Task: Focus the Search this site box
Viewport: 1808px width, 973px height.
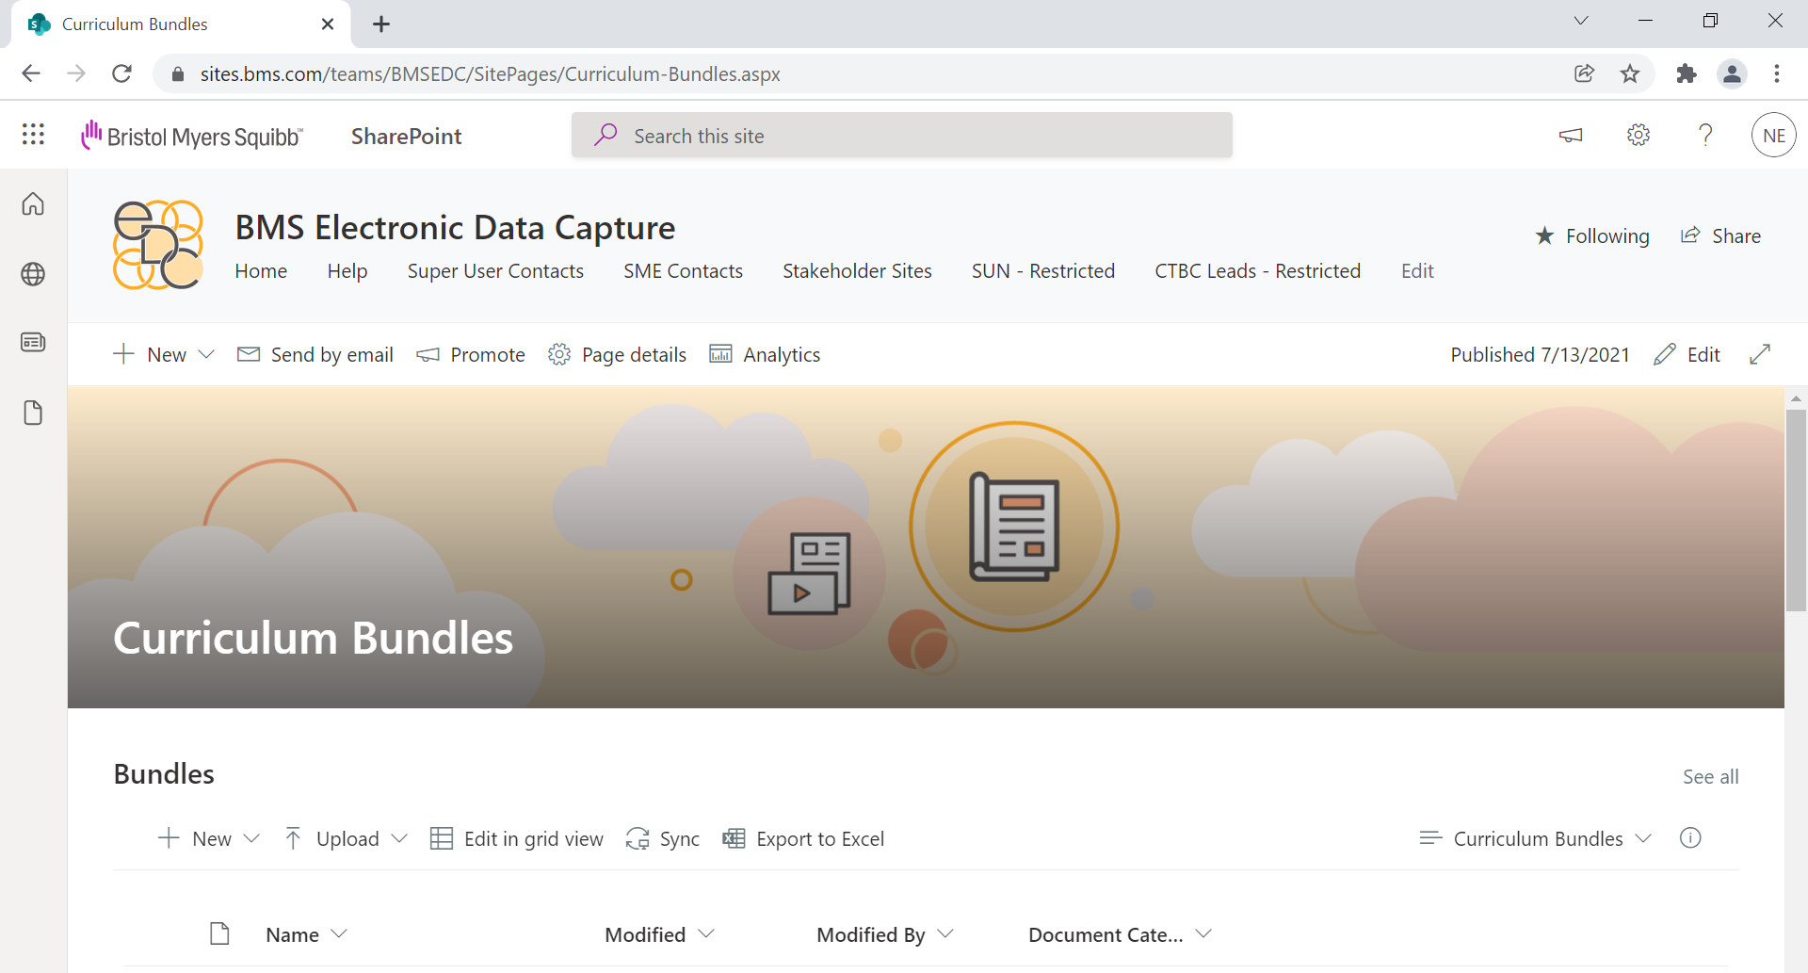Action: [x=901, y=136]
